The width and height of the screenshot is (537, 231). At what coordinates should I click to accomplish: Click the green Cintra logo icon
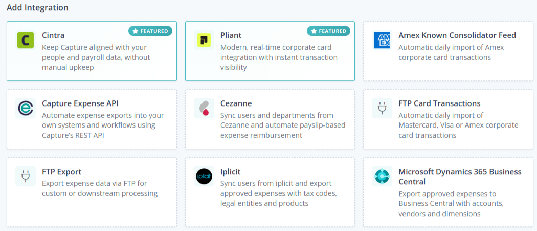coord(26,40)
